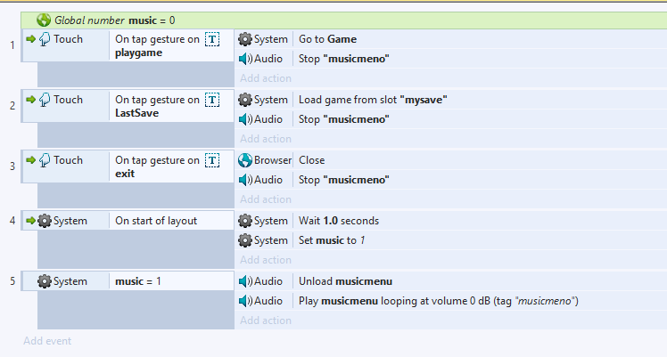The width and height of the screenshot is (667, 357).
Task: Select Unload musicmenu action
Action: pos(451,281)
